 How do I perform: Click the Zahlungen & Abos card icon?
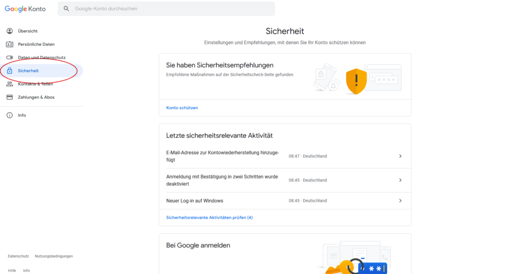[10, 97]
